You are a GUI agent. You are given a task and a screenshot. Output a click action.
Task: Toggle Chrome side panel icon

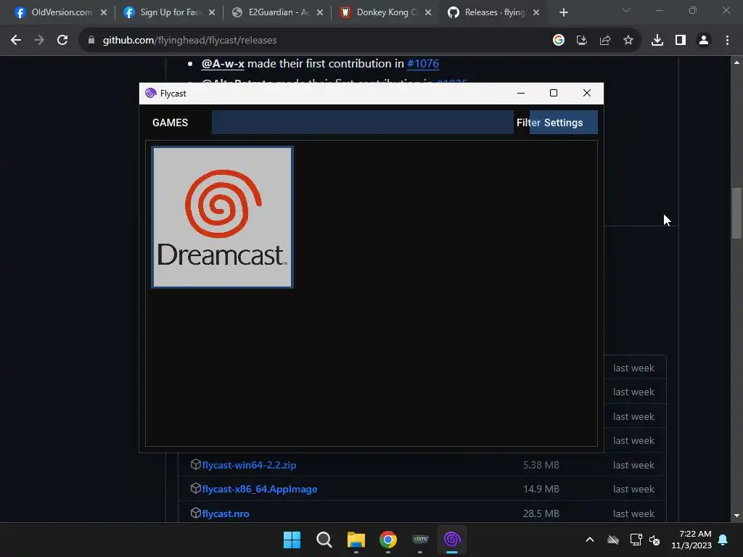681,41
